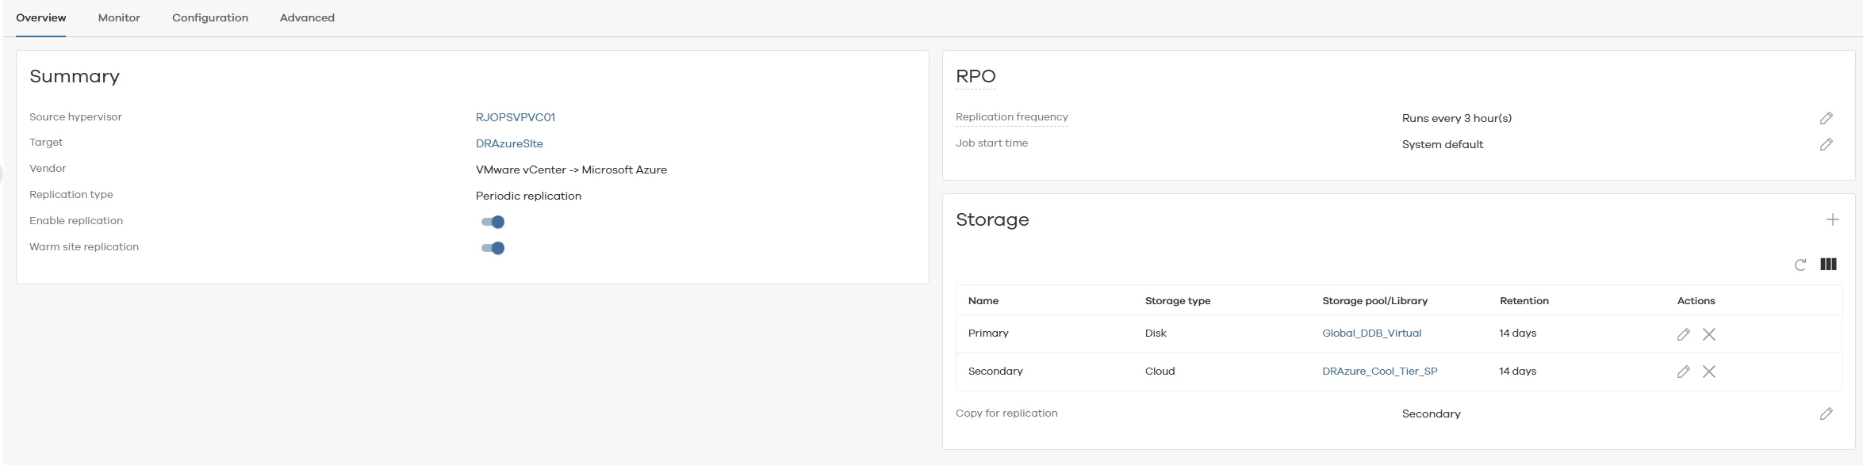Refresh the Storage table
This screenshot has height=465, width=1863.
pyautogui.click(x=1800, y=265)
